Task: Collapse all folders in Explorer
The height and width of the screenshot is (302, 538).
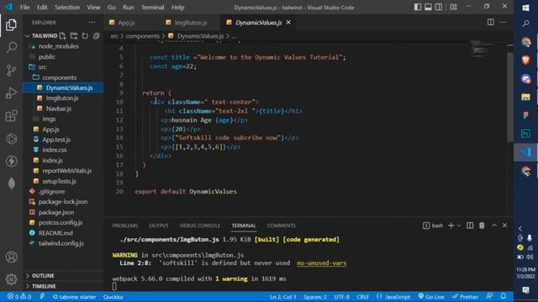Action: click(x=97, y=35)
